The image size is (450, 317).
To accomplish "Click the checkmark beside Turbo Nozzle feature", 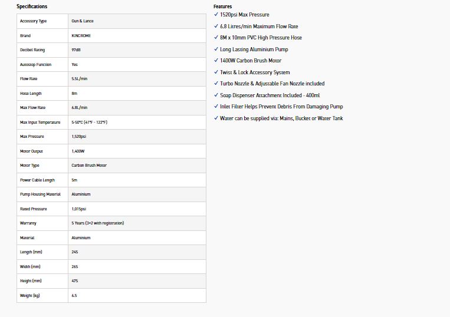I will coord(216,83).
